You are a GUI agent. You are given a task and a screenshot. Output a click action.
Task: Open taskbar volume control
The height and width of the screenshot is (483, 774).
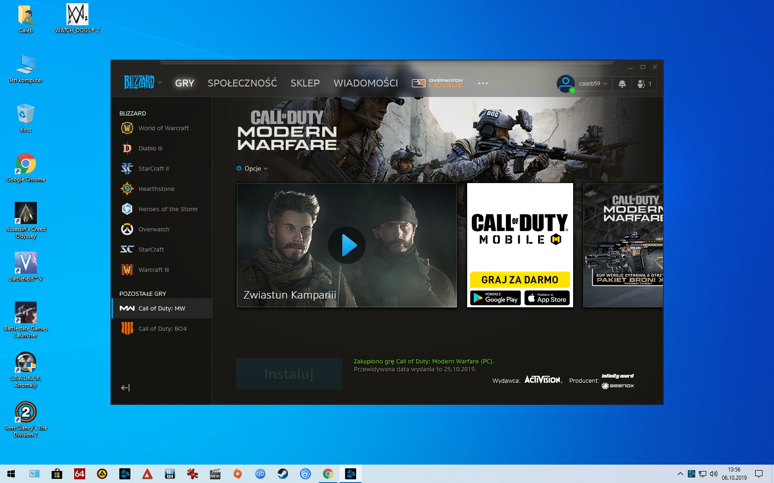click(714, 474)
